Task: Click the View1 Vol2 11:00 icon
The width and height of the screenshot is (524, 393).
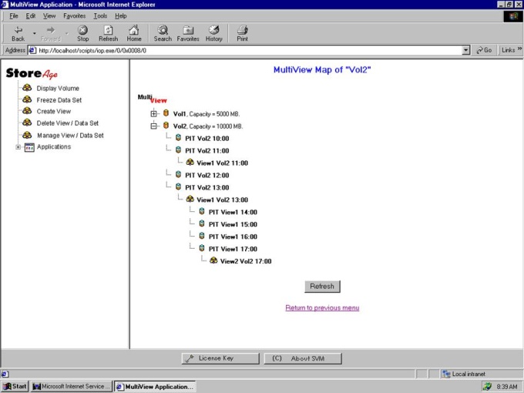Action: point(190,162)
